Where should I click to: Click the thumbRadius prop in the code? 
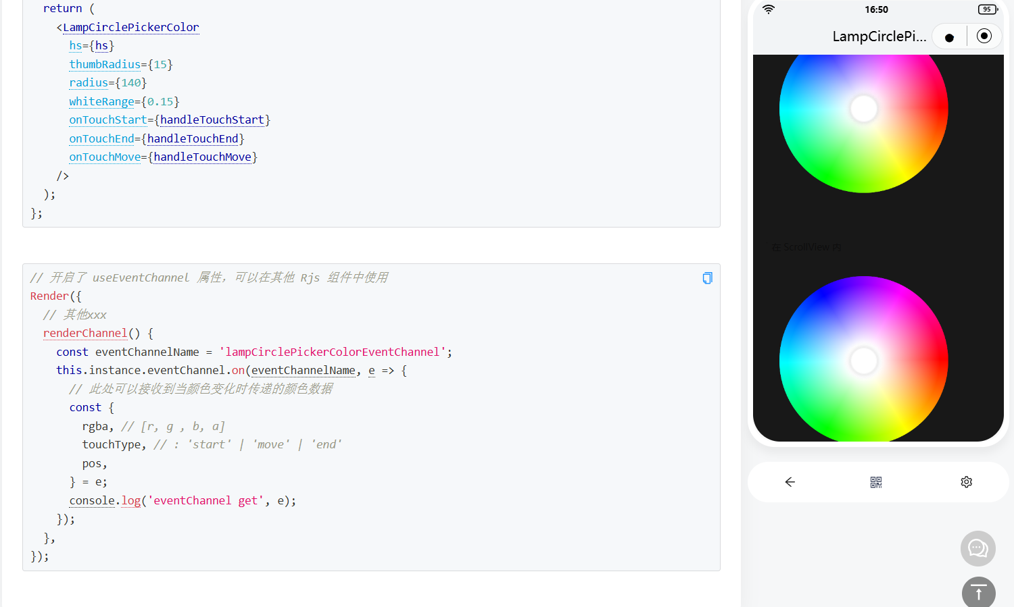[105, 65]
